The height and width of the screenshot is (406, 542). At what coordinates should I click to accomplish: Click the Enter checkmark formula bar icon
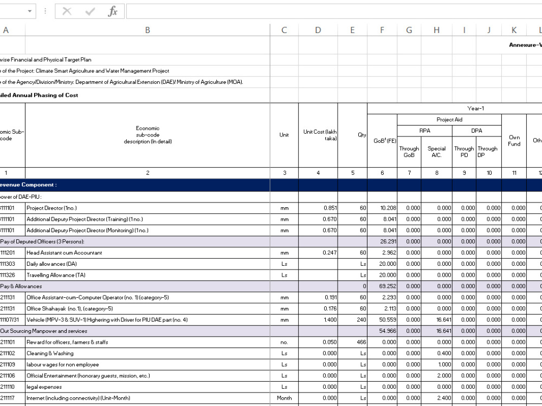90,11
